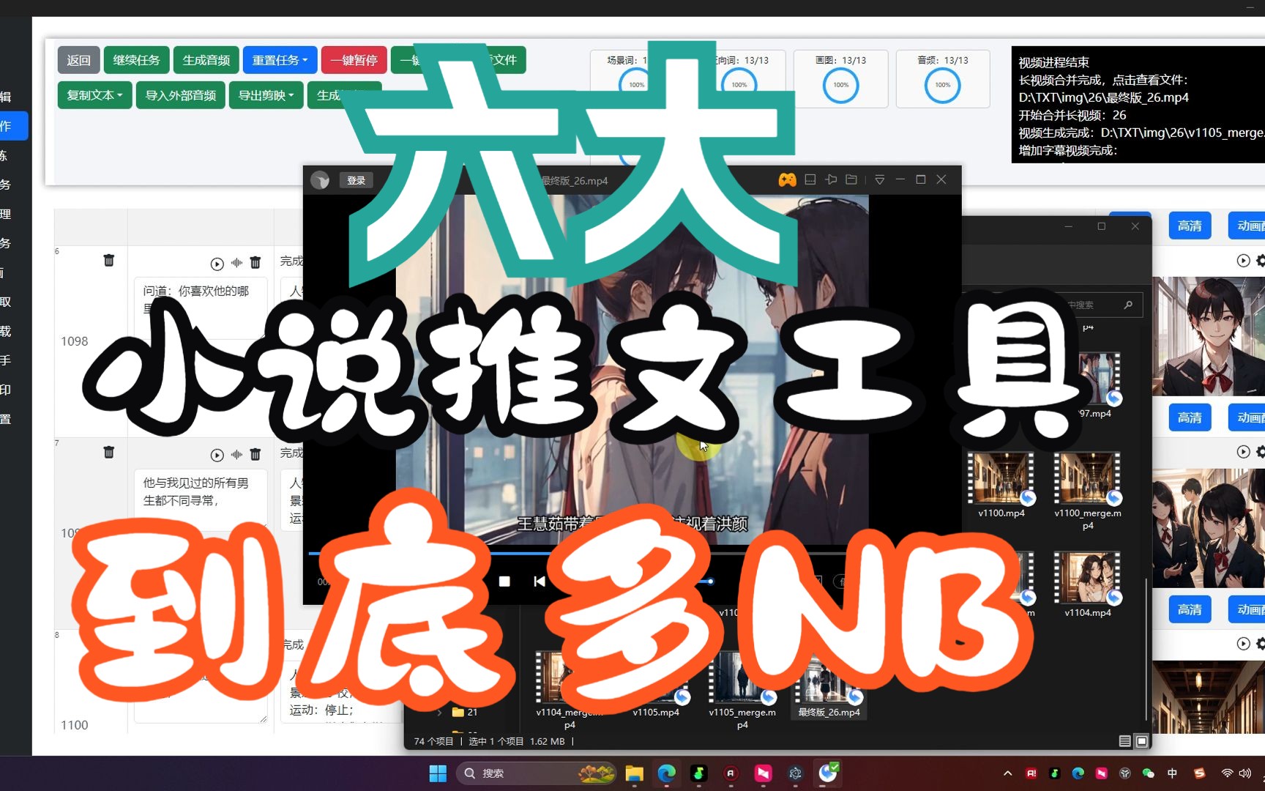The width and height of the screenshot is (1265, 791).
Task: Switch Explorer to thumbnail view at bottom right
Action: (x=1141, y=741)
